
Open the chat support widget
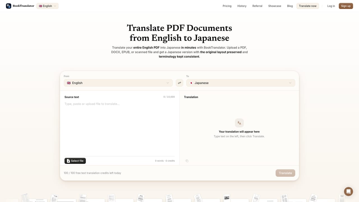(348, 191)
